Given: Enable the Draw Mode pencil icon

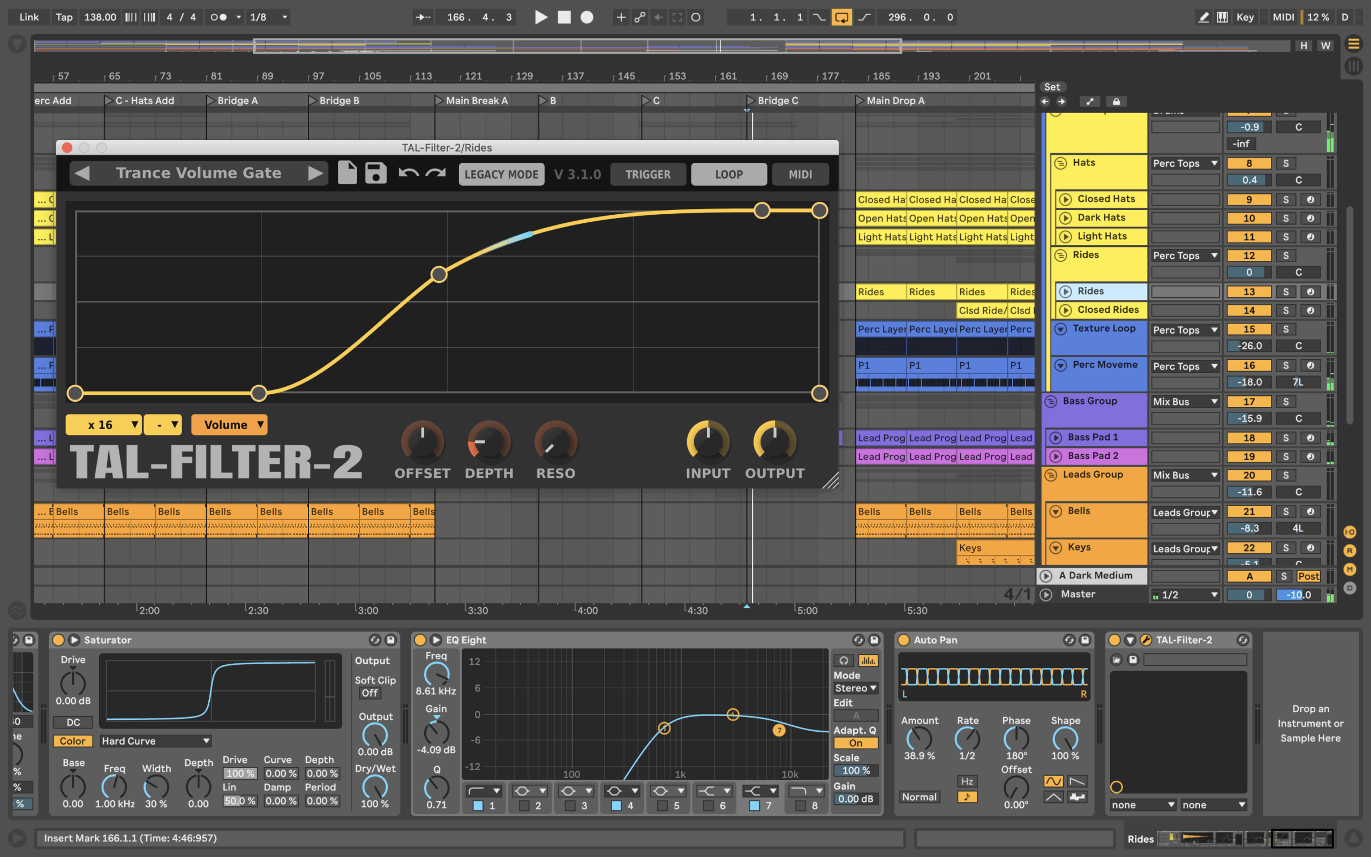Looking at the screenshot, I should pyautogui.click(x=1204, y=17).
